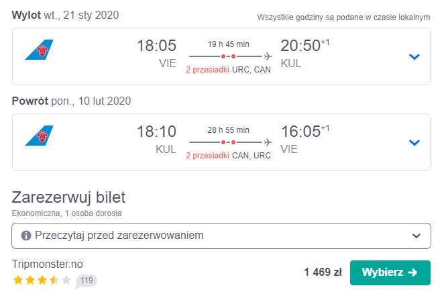Viewport: 444px width, 300px height.
Task: Expand outbound flight details chevron
Action: (414, 56)
